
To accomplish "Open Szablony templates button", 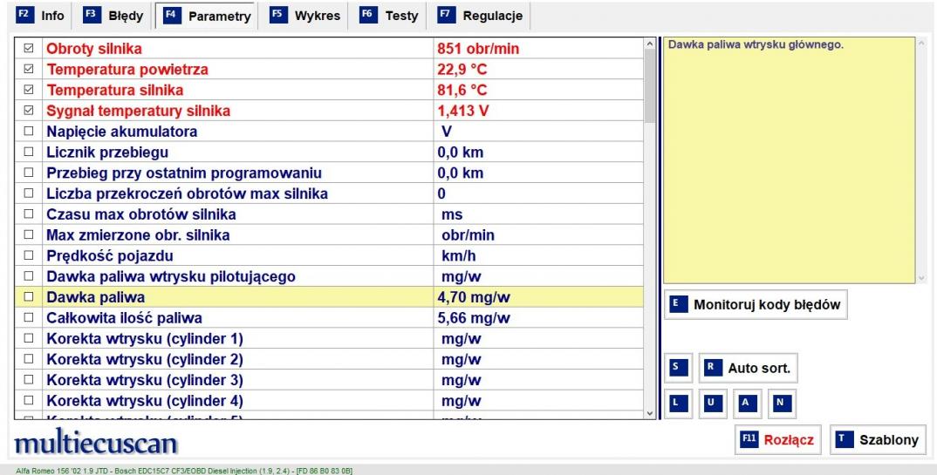I will tap(878, 439).
